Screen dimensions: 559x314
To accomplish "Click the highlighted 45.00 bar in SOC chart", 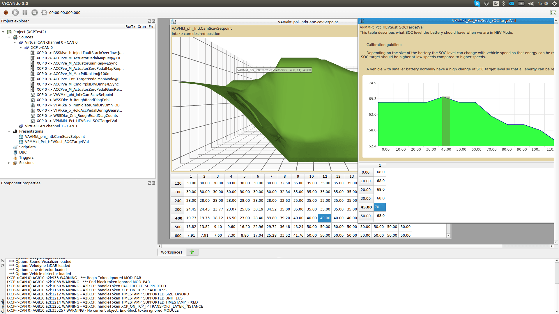I will pos(446,121).
